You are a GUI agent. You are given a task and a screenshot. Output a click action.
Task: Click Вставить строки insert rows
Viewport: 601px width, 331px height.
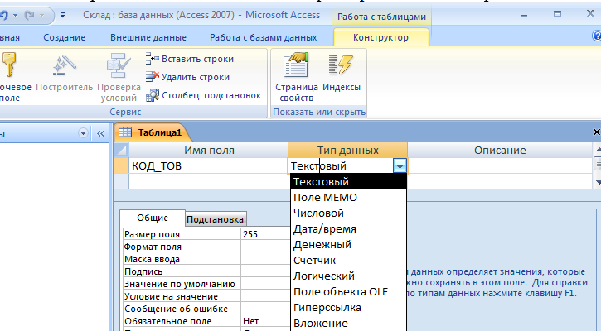[190, 59]
